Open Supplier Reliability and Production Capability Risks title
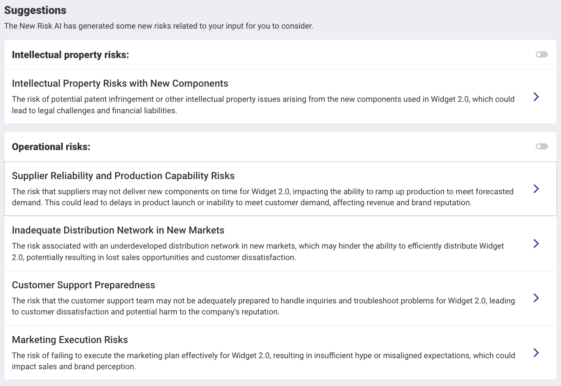 (x=123, y=176)
